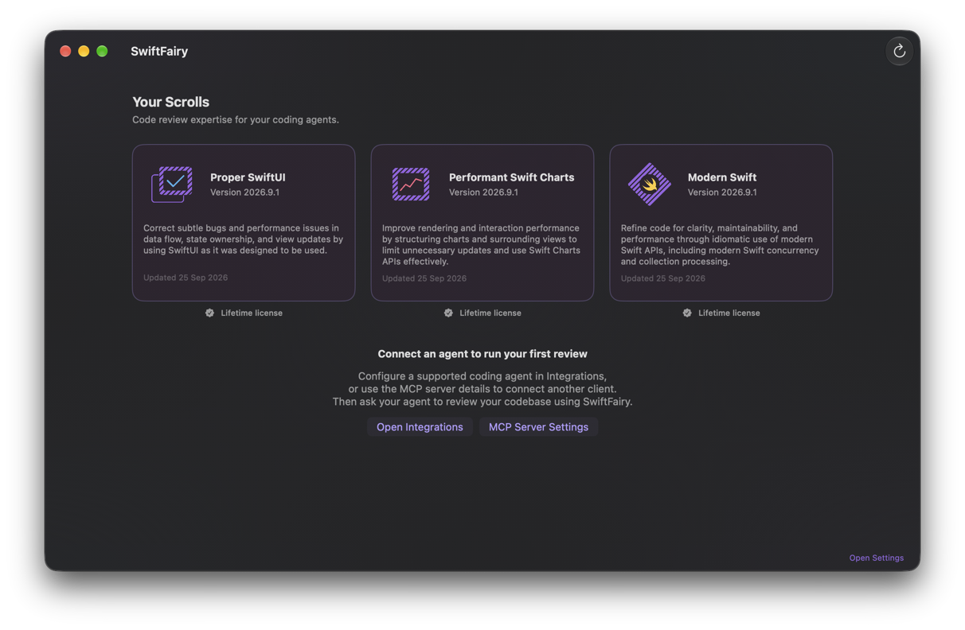Click the license badge icon under Modern Swift

pos(687,313)
